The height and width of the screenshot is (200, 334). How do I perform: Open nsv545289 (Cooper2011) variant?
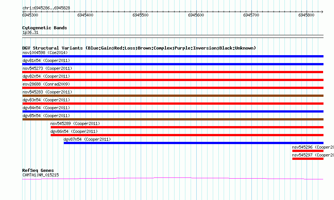(75, 123)
